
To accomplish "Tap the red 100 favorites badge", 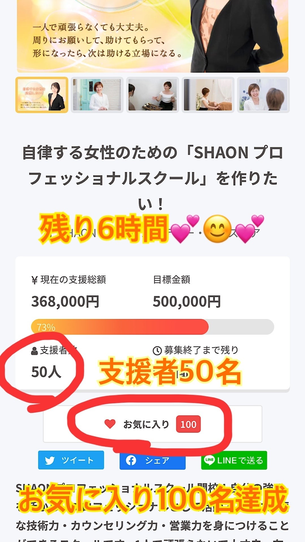I will (x=188, y=424).
